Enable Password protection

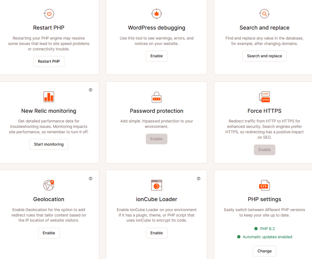coord(157,139)
